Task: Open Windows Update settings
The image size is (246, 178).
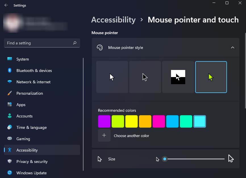Action: pos(42,173)
